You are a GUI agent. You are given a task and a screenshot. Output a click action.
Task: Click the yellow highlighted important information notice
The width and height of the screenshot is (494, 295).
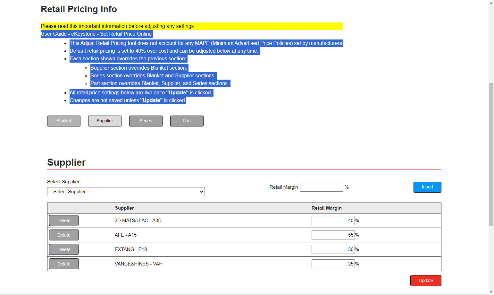click(x=192, y=26)
